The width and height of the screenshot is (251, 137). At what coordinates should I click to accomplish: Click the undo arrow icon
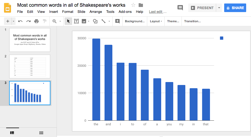20,21
